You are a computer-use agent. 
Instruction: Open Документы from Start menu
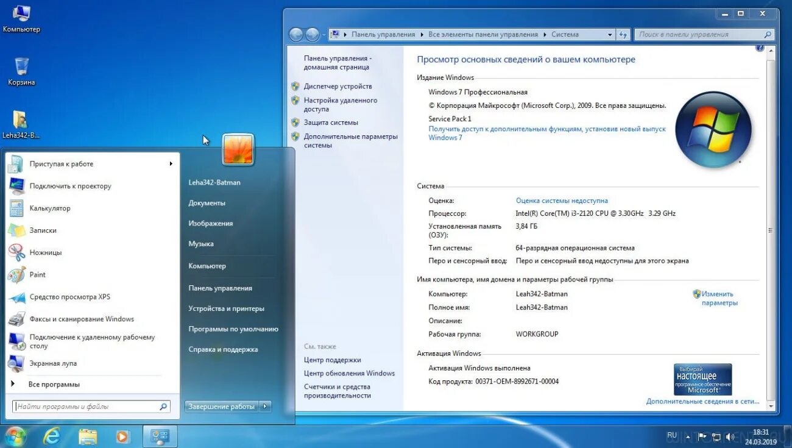point(207,203)
